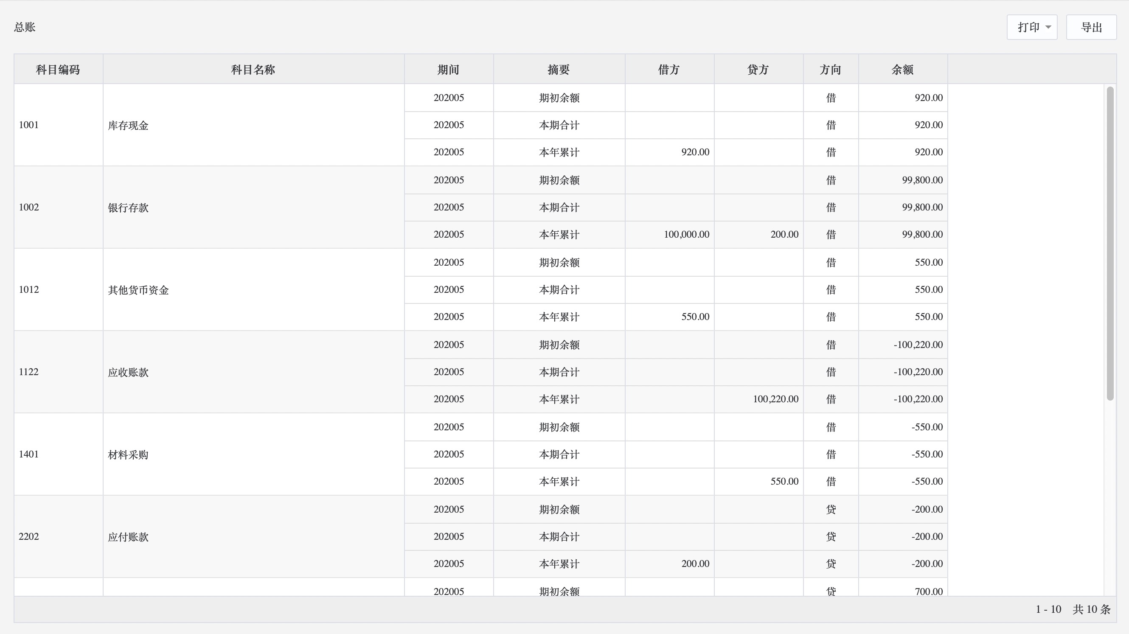Select account code 1012 cell
The height and width of the screenshot is (634, 1129).
[x=58, y=289]
